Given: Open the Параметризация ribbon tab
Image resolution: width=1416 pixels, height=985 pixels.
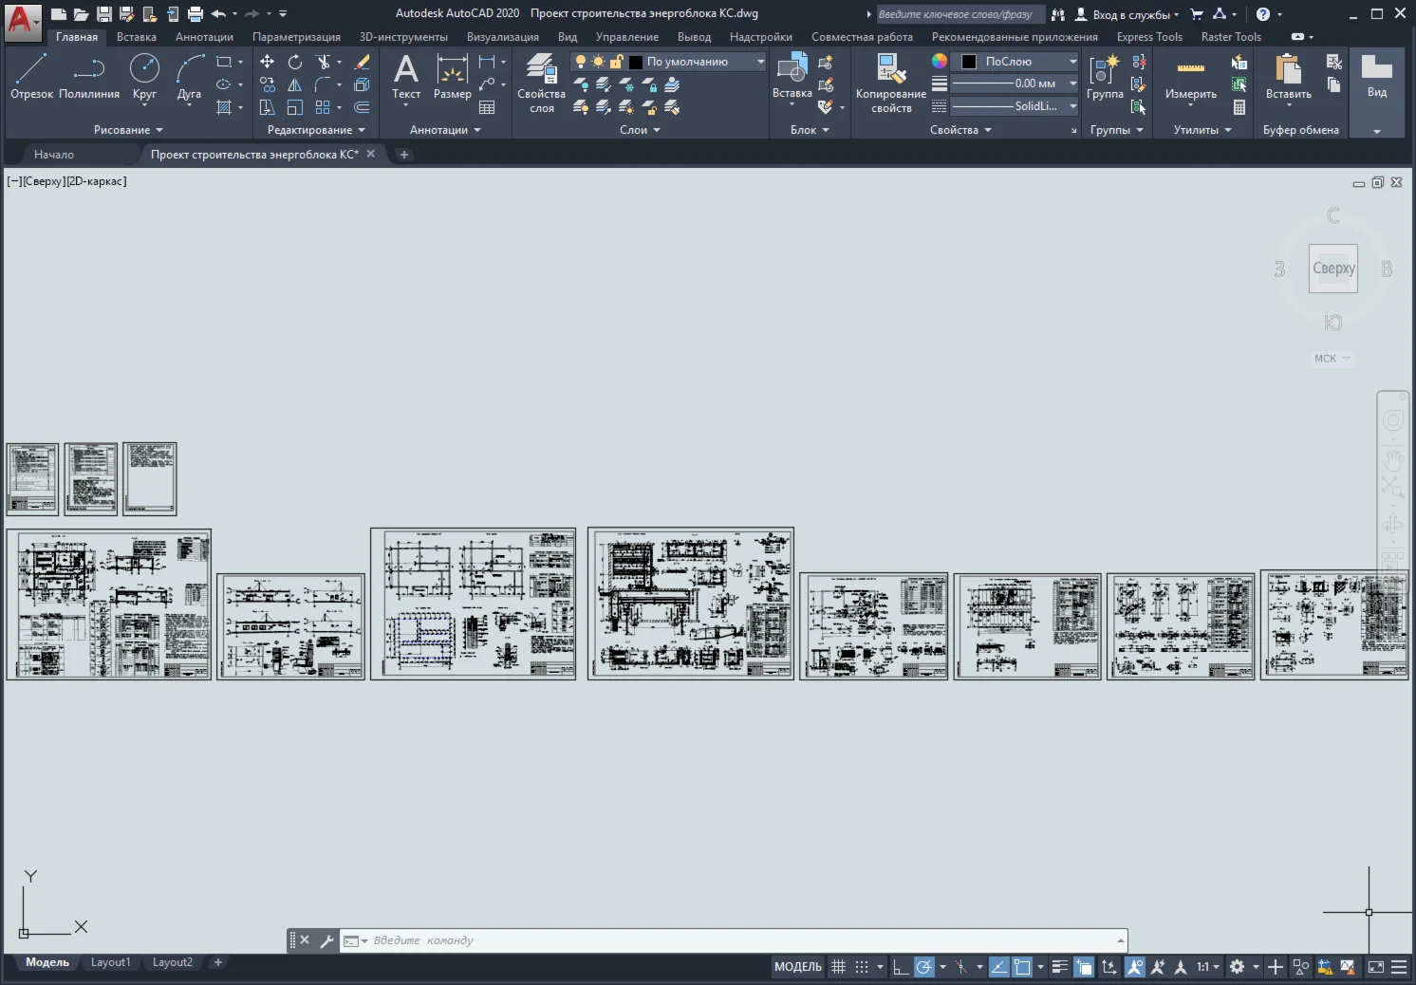Looking at the screenshot, I should [296, 37].
